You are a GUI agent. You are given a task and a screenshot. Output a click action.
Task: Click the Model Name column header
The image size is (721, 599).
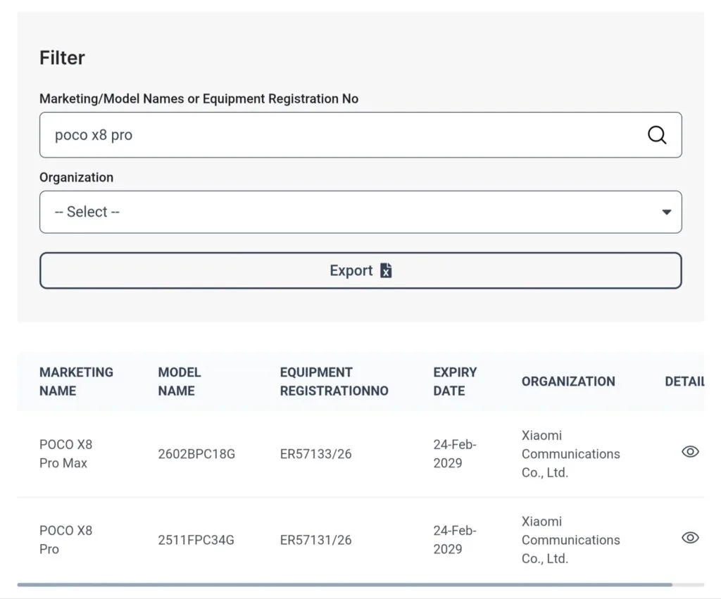[x=179, y=381]
